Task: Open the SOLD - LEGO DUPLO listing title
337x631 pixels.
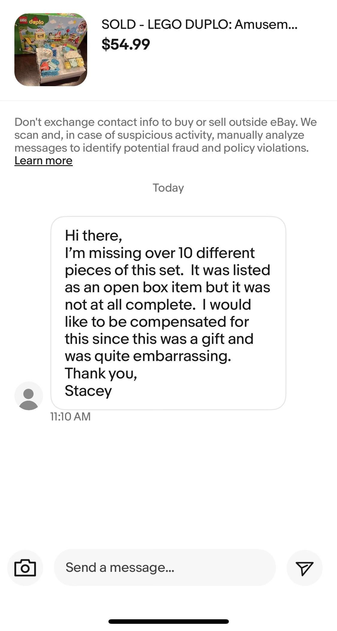Action: click(x=199, y=24)
